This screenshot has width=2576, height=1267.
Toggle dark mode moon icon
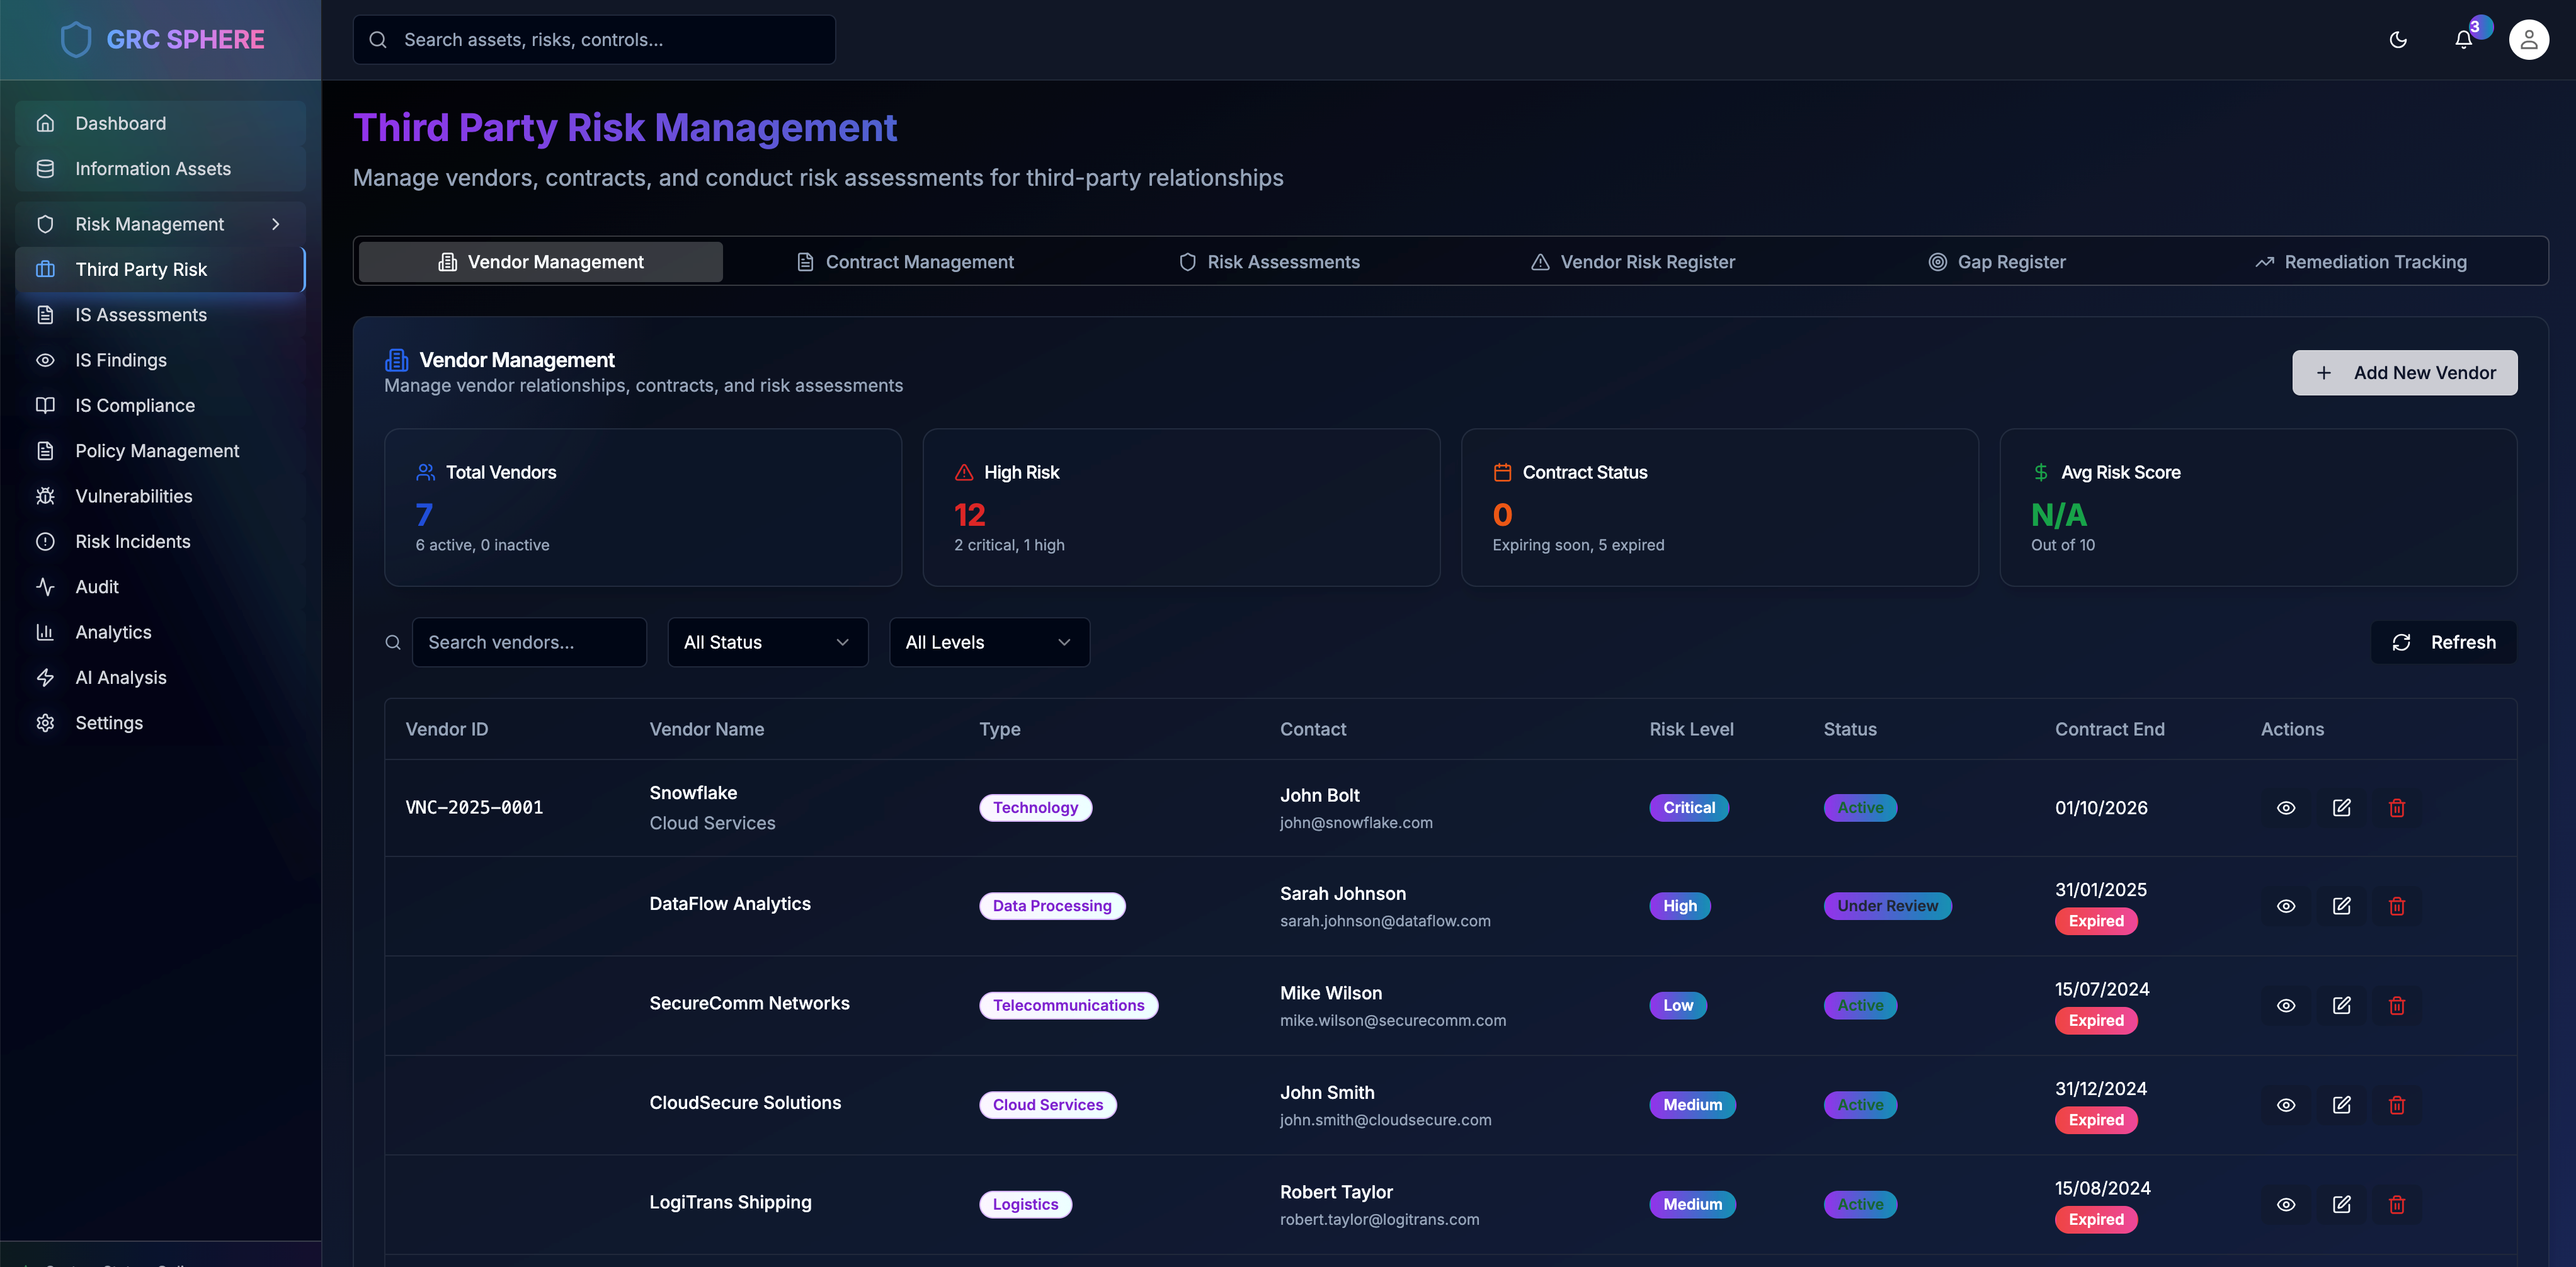coord(2398,40)
